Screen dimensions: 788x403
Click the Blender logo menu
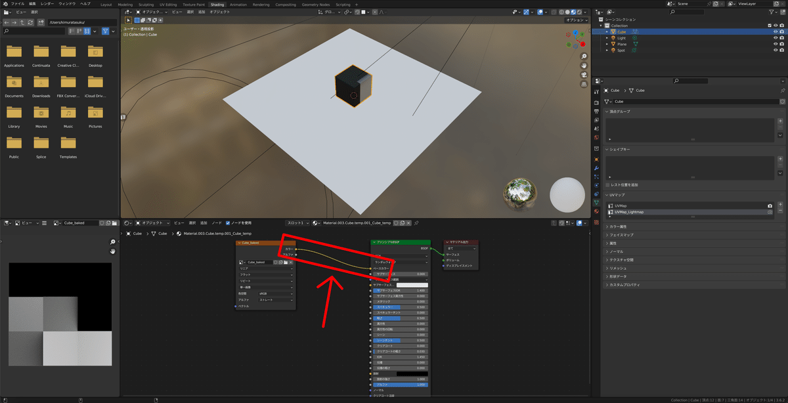(5, 4)
